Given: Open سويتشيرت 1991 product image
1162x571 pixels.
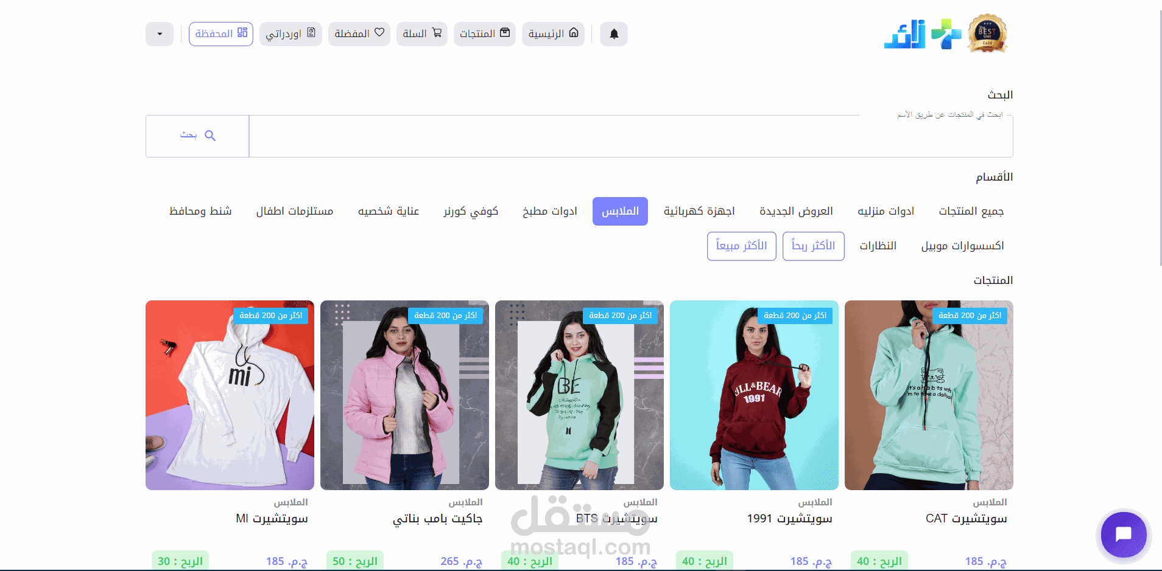Looking at the screenshot, I should point(754,395).
